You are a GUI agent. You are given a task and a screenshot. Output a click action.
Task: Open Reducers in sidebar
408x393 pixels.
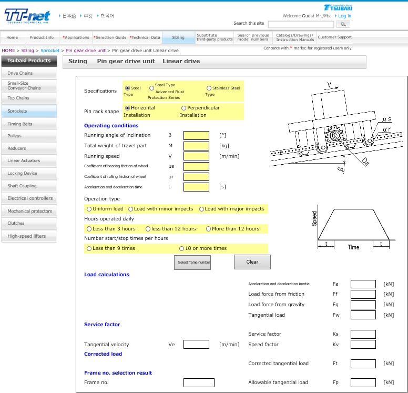(29, 148)
